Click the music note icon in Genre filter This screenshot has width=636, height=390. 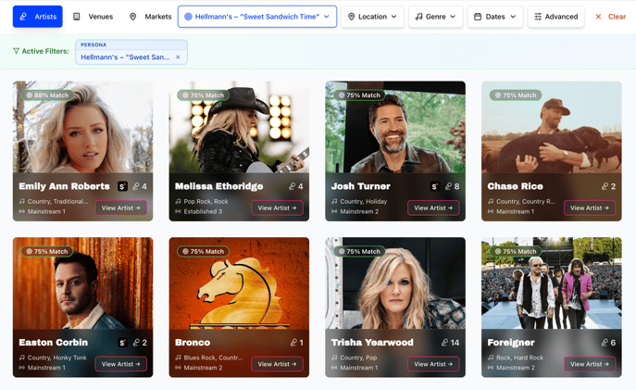419,17
